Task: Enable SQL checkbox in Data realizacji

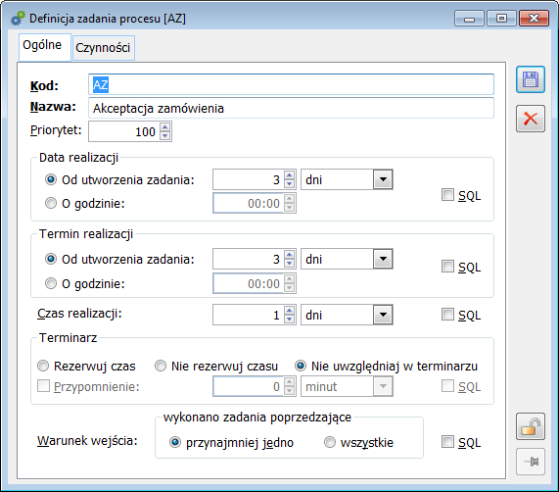Action: 447,195
